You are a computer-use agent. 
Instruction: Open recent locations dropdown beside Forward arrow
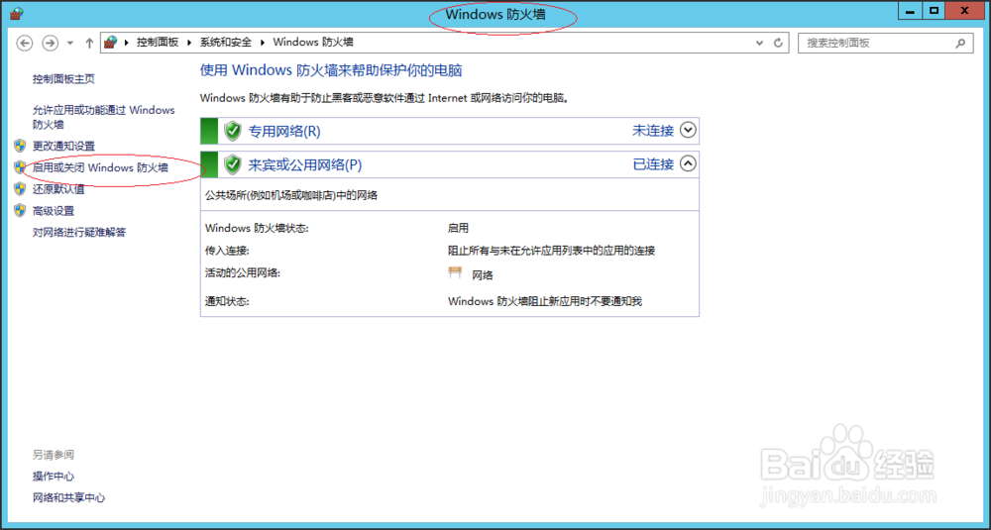(70, 43)
